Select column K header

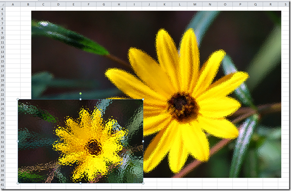pos(164,4)
